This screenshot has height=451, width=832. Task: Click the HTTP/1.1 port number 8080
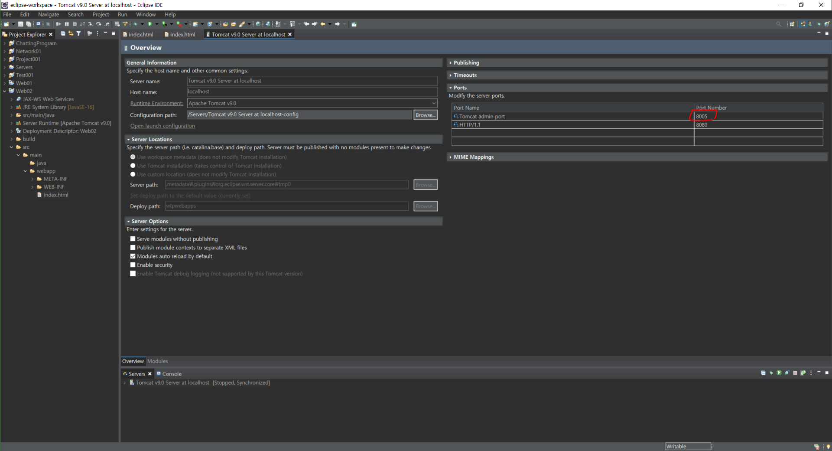tap(702, 125)
